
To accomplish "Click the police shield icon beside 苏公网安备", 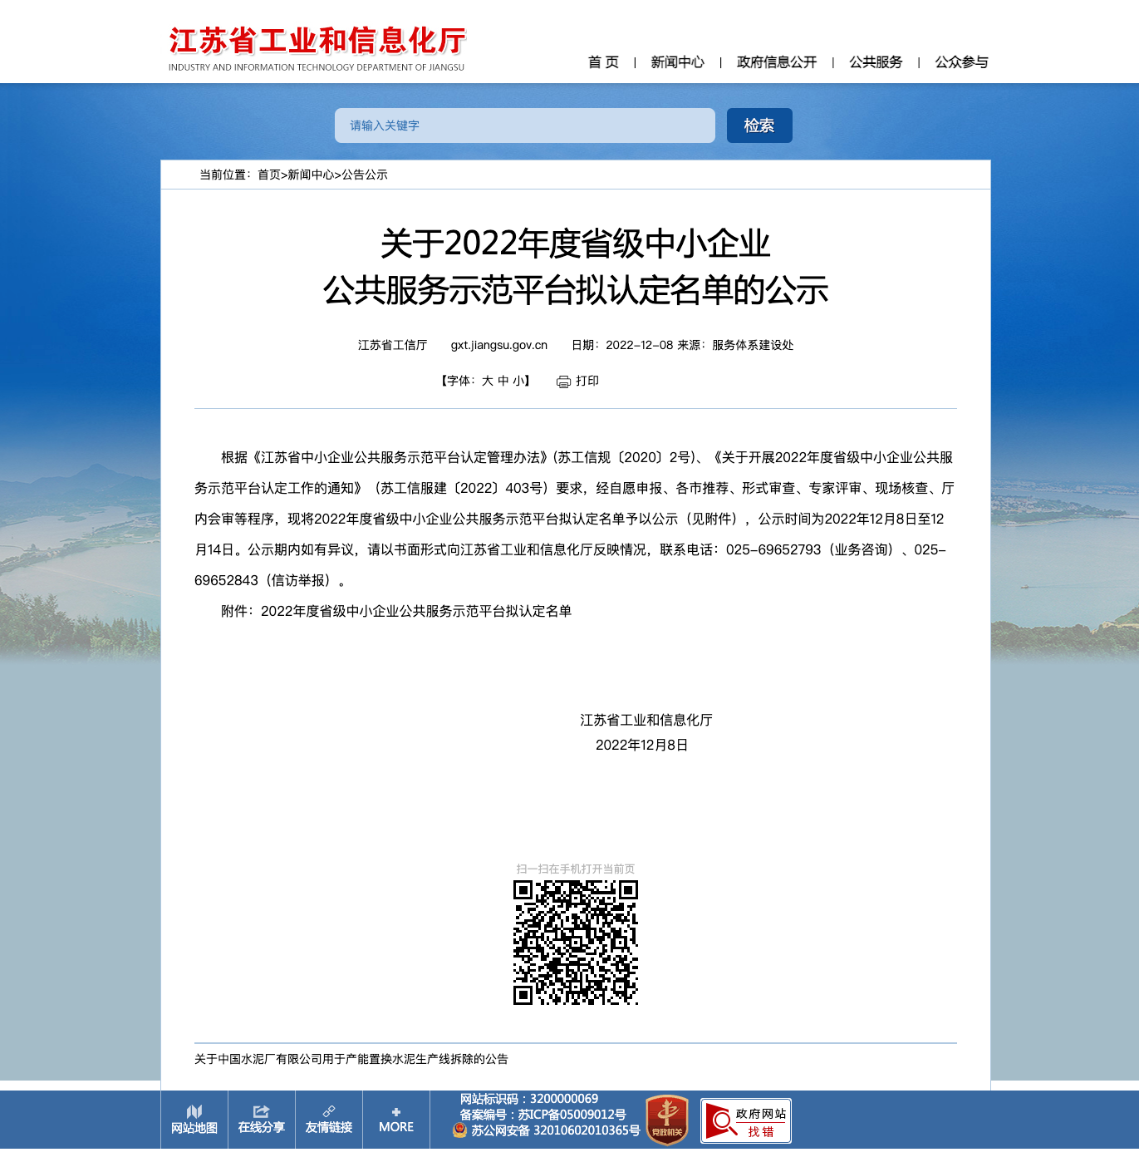I will tap(460, 1130).
